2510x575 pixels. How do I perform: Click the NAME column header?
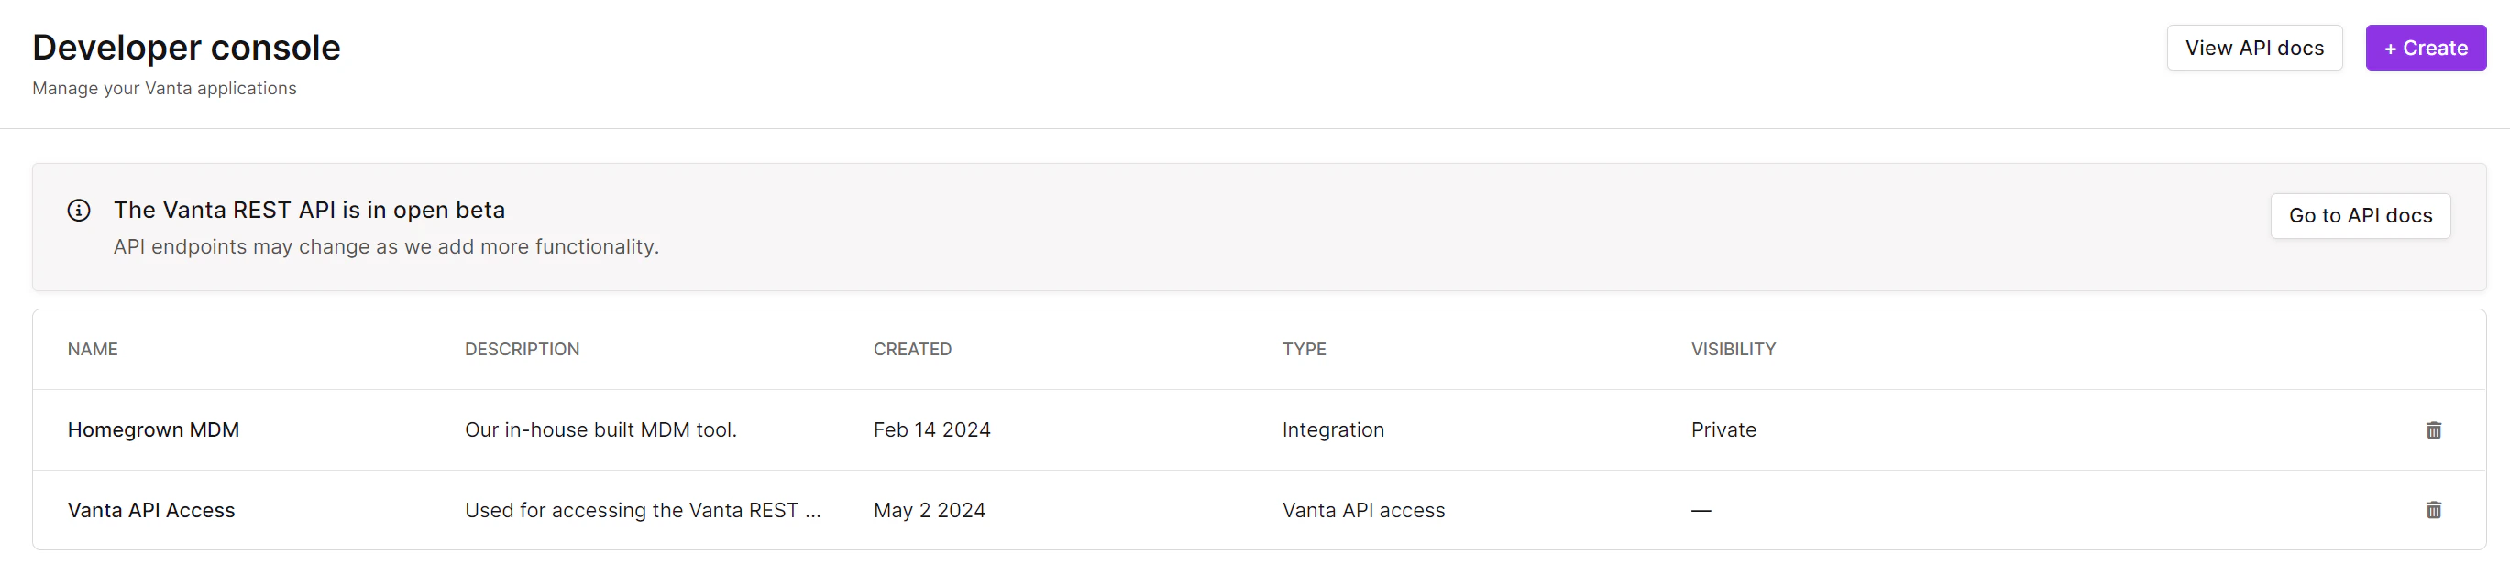(x=93, y=349)
